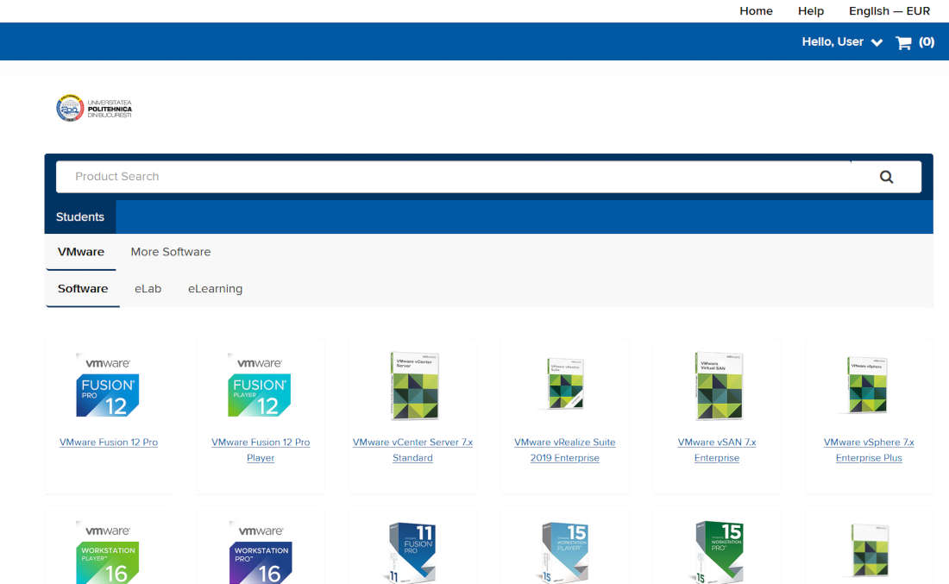This screenshot has height=584, width=949.
Task: Click the shopping cart icon
Action: click(903, 42)
